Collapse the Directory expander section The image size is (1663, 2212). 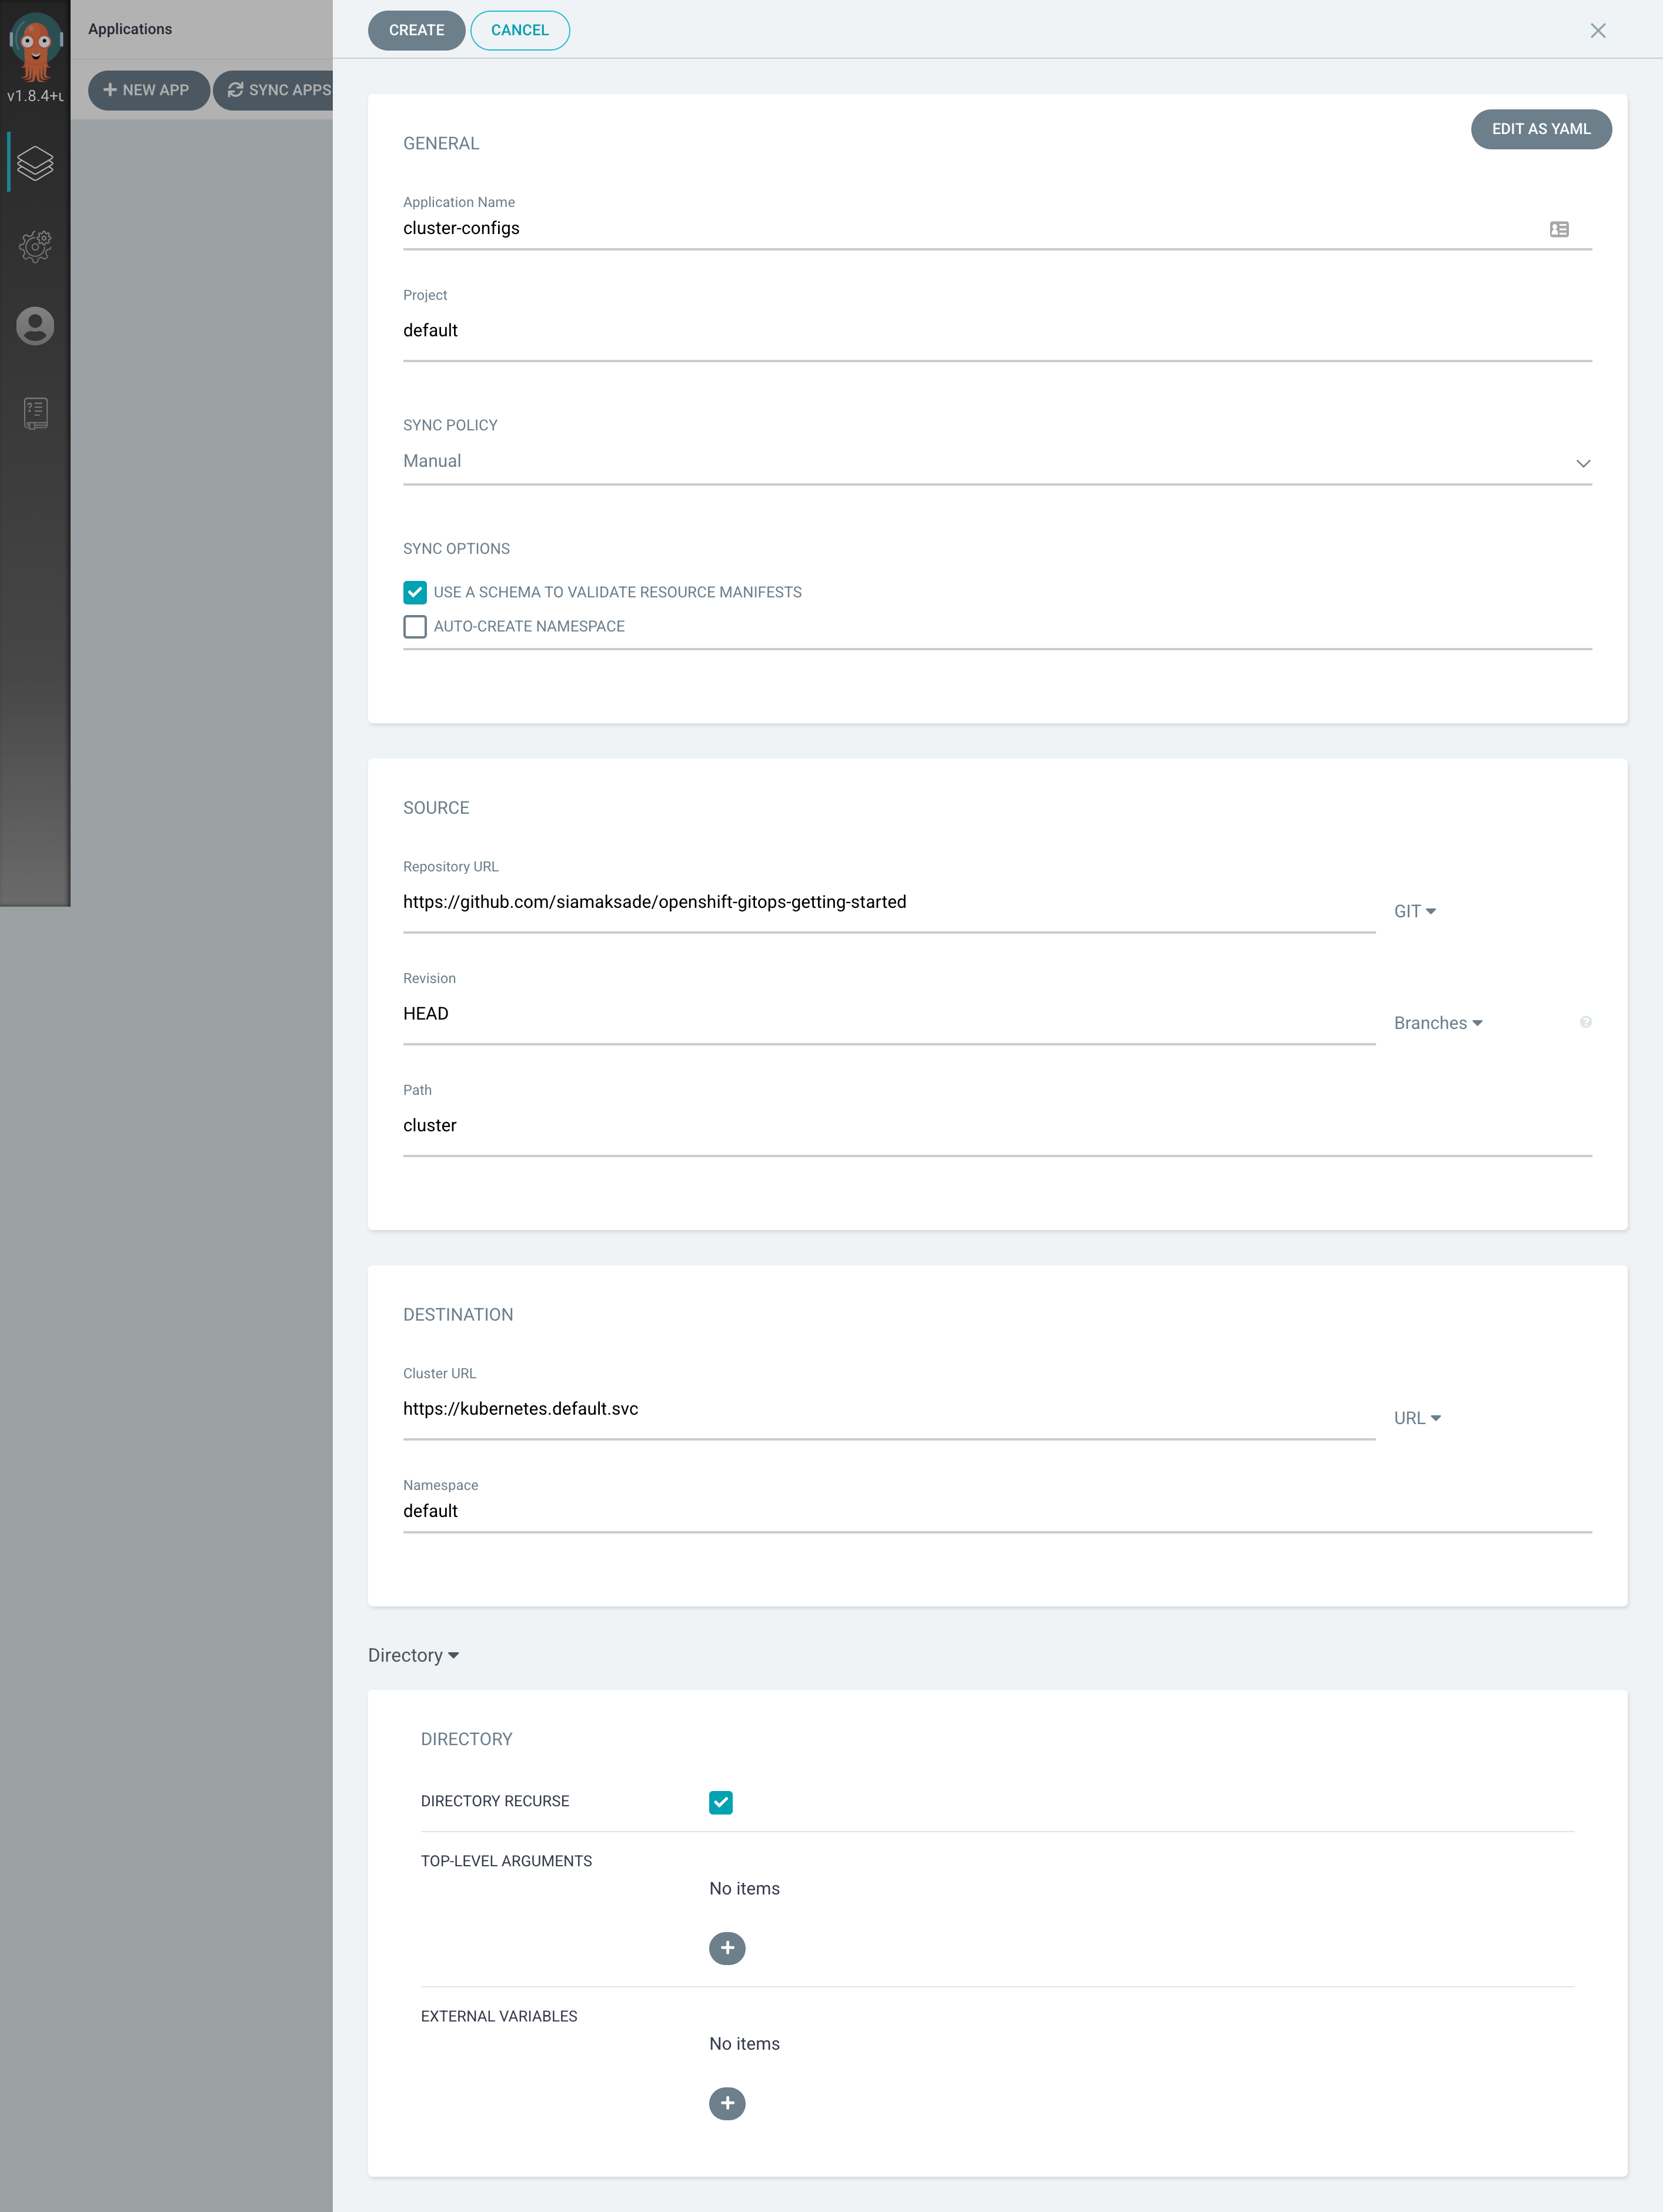pos(414,1655)
